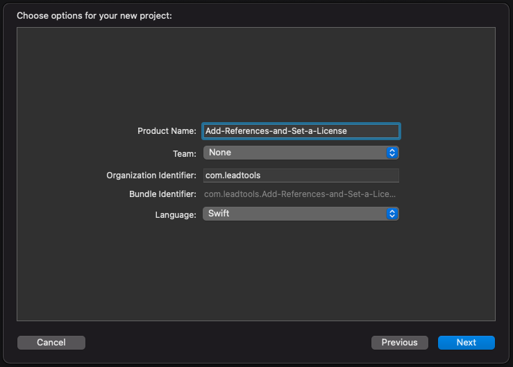Click the "Language:" label
Viewport: 513px width, 367px height.
[176, 214]
